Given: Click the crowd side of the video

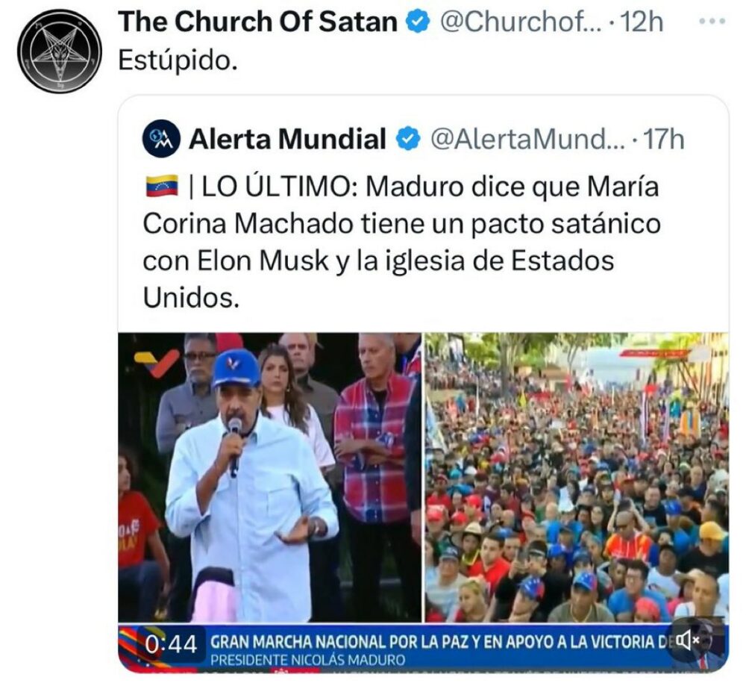Looking at the screenshot, I should coord(577,477).
